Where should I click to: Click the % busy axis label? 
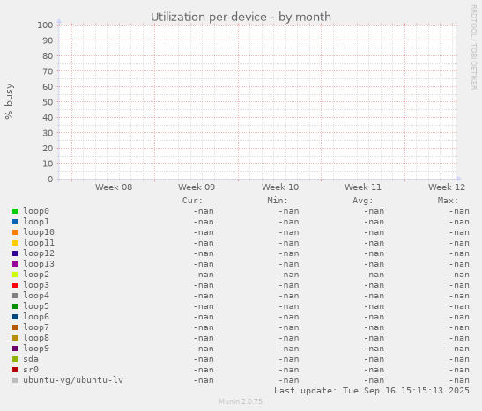[9, 101]
